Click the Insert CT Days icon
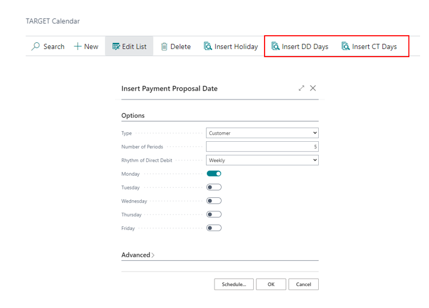This screenshot has height=308, width=429. tap(346, 46)
